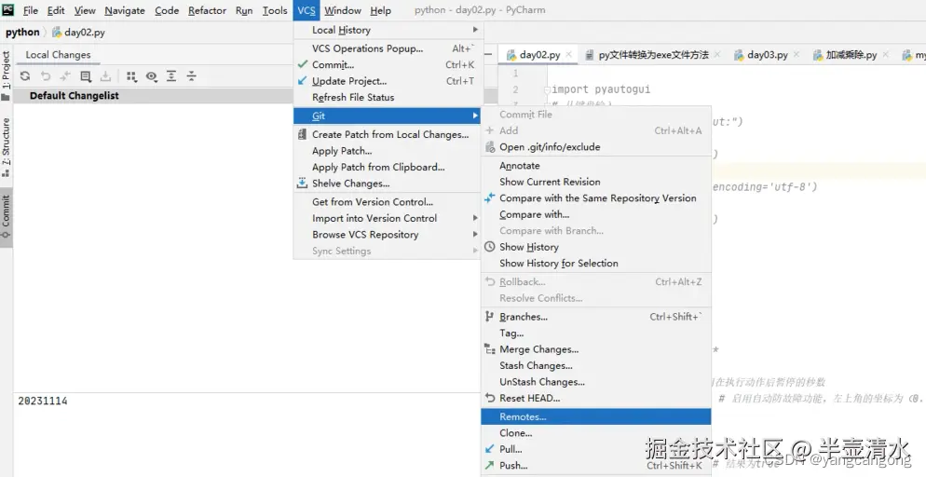Viewport: 926px width, 477px height.
Task: Click the Collapse All icon
Action: tap(191, 76)
